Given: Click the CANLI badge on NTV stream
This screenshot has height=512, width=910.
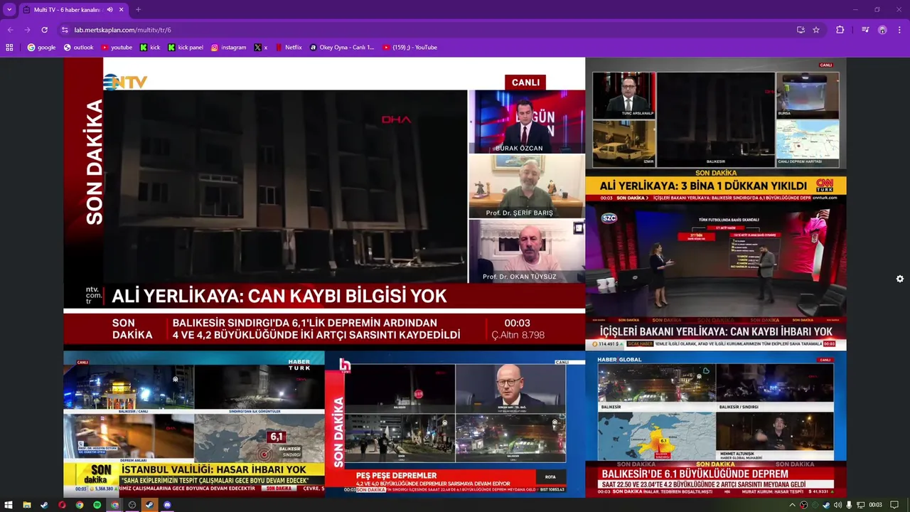Looking at the screenshot, I should 525,82.
